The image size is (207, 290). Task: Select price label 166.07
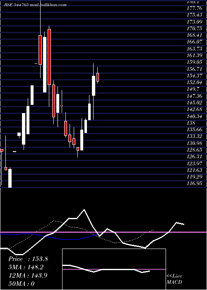pyautogui.click(x=194, y=42)
